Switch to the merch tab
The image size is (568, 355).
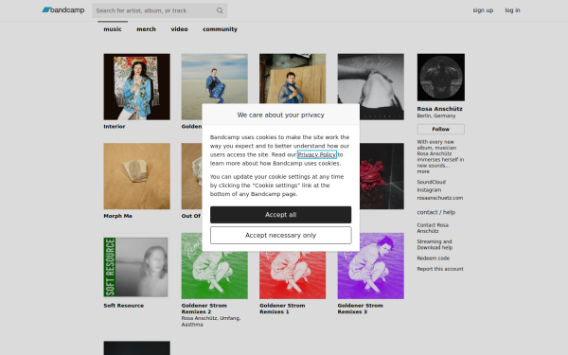pyautogui.click(x=146, y=29)
